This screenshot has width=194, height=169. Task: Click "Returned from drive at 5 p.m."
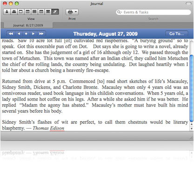pyautogui.click(x=34, y=81)
